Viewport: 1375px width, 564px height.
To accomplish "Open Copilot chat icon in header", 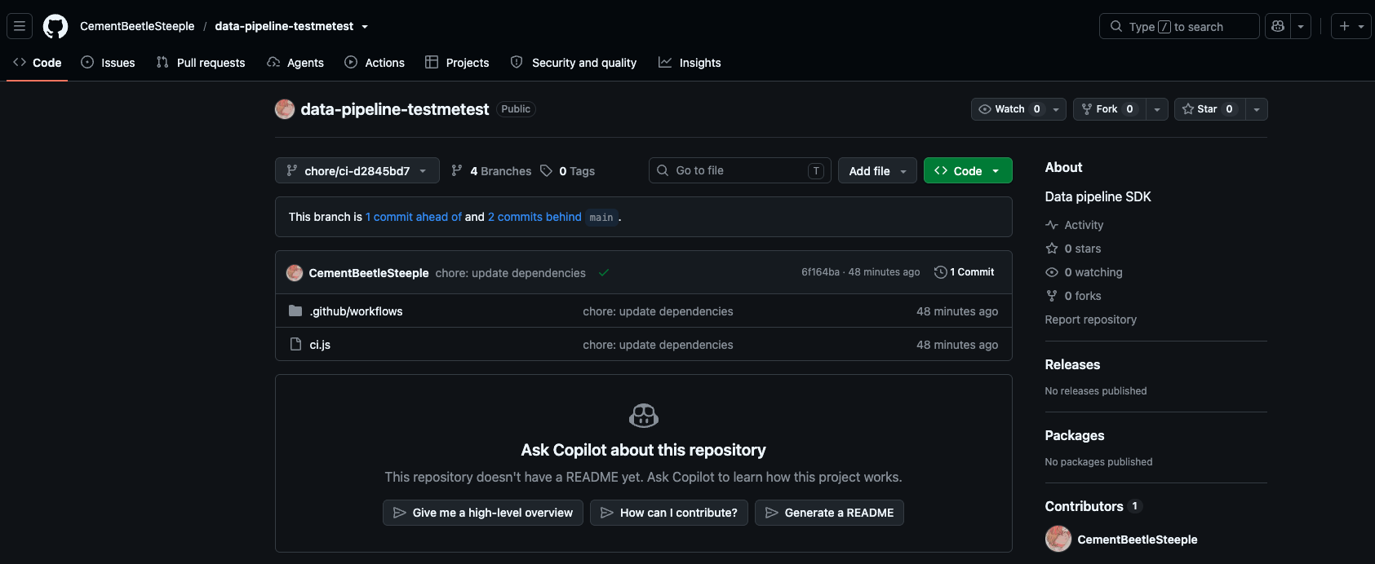I will [1278, 26].
